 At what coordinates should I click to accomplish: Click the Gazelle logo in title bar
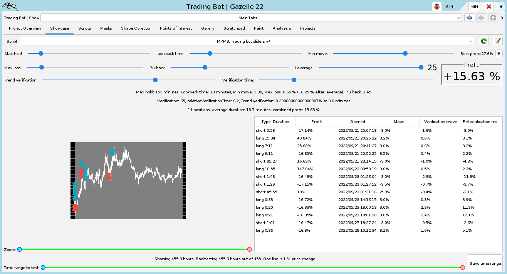10,7
